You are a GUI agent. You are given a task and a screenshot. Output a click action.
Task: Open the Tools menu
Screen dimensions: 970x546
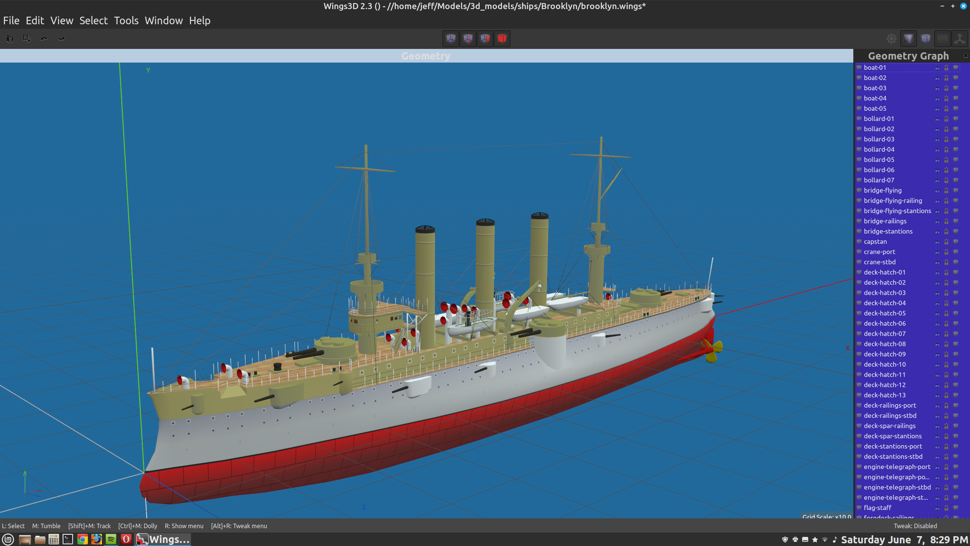[x=126, y=20]
